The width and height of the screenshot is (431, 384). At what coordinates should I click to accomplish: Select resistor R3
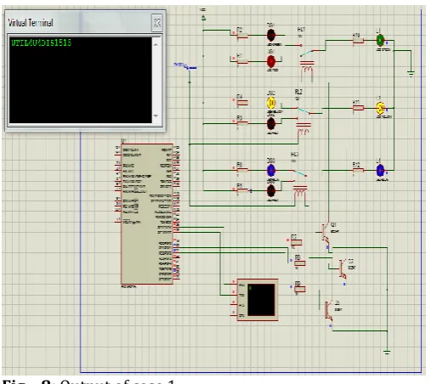[x=242, y=123]
